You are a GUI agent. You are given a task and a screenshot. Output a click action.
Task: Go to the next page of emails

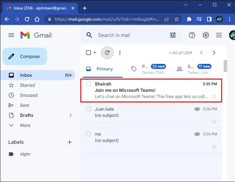point(214,53)
